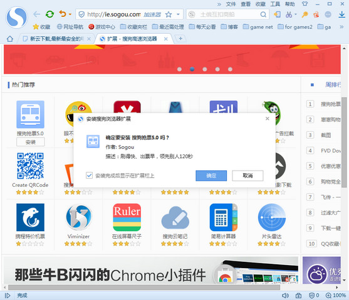Open the 简易计算器 calculator icon
349x300 pixels.
tap(224, 217)
